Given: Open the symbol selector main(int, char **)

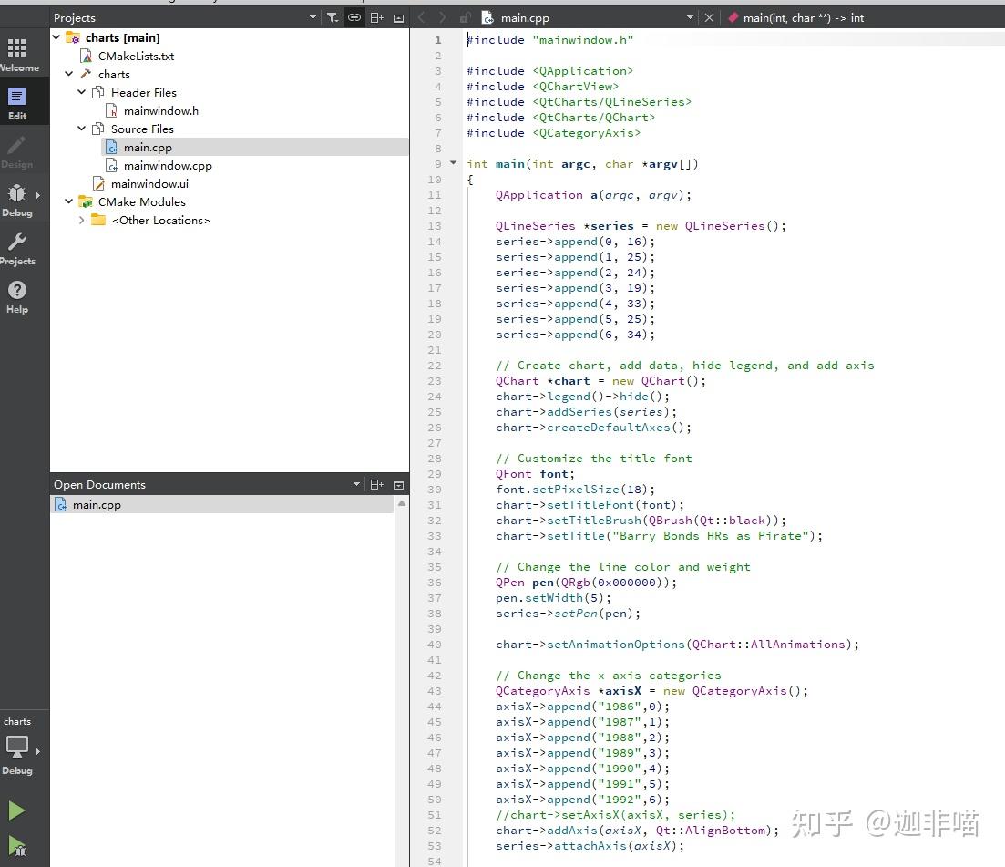Looking at the screenshot, I should tap(803, 18).
